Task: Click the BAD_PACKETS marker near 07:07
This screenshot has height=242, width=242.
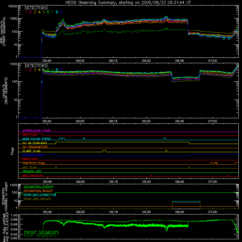Action: [x=228, y=175]
